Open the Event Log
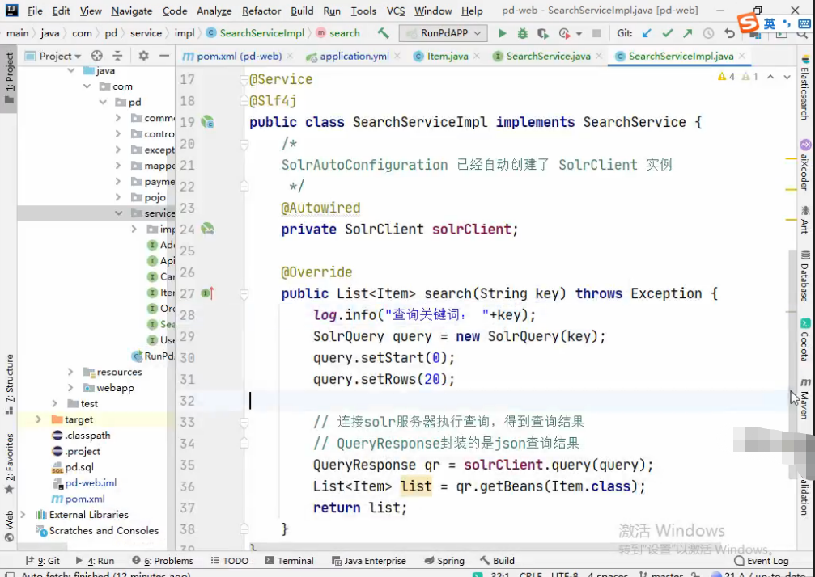This screenshot has height=577, width=815. (761, 561)
